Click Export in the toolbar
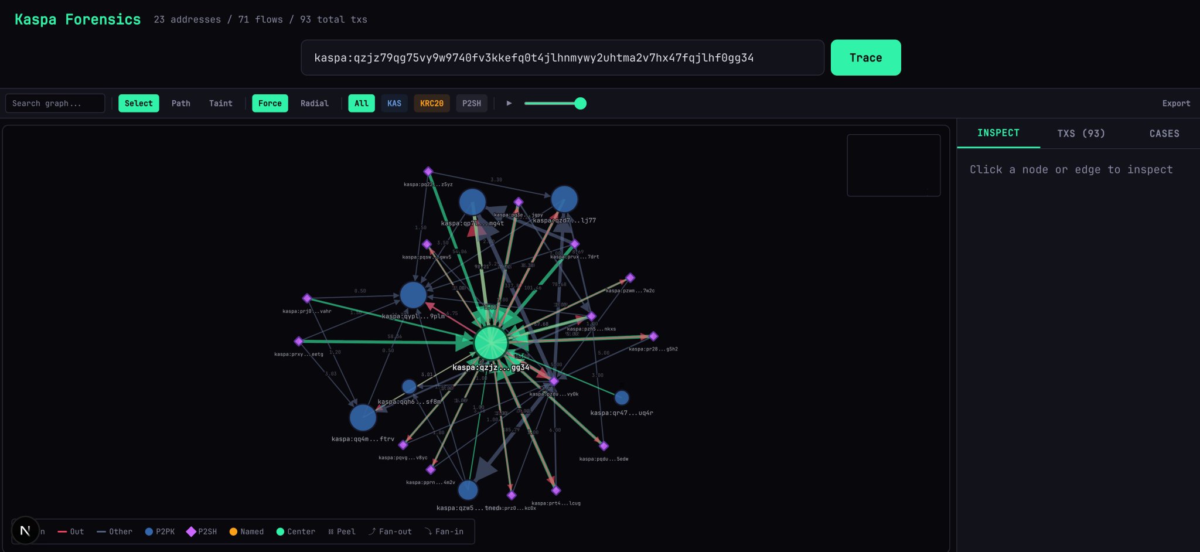This screenshot has width=1200, height=552. [1175, 103]
